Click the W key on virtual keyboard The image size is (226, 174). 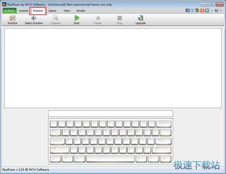[74, 132]
